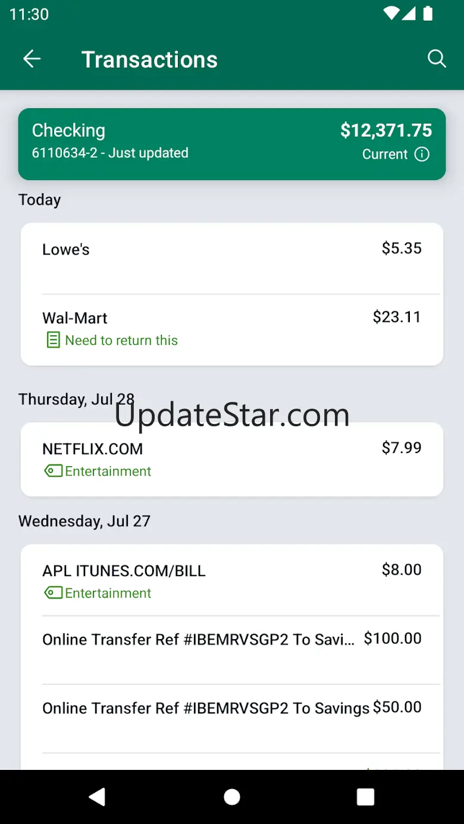
Task: Select the Checking account card
Action: [x=232, y=144]
